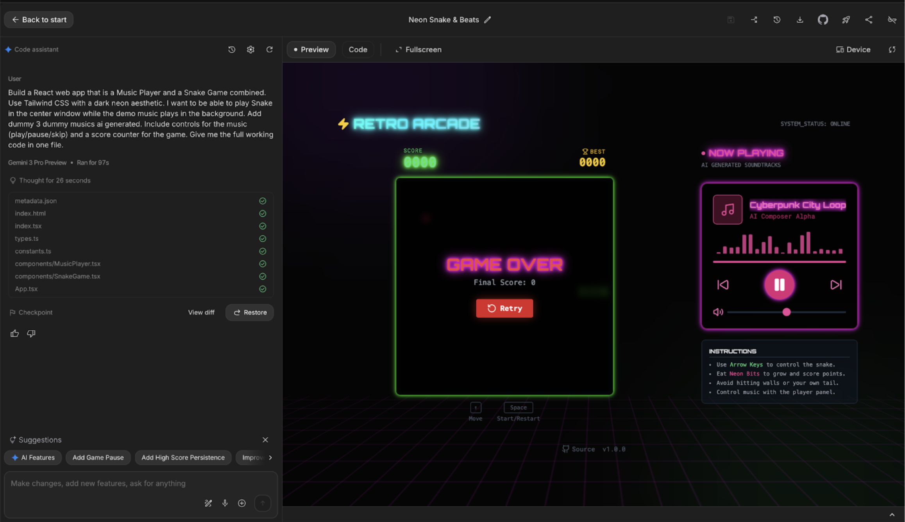The width and height of the screenshot is (905, 522).
Task: Click the music volume slider
Action: click(786, 312)
